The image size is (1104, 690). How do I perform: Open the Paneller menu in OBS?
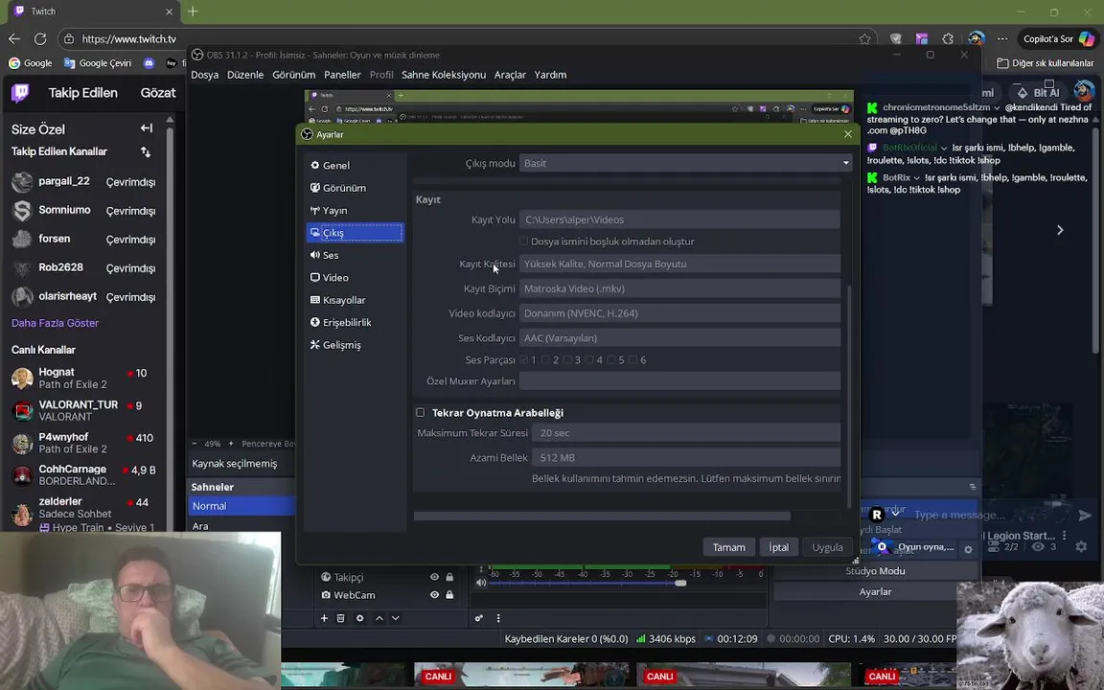pos(342,75)
